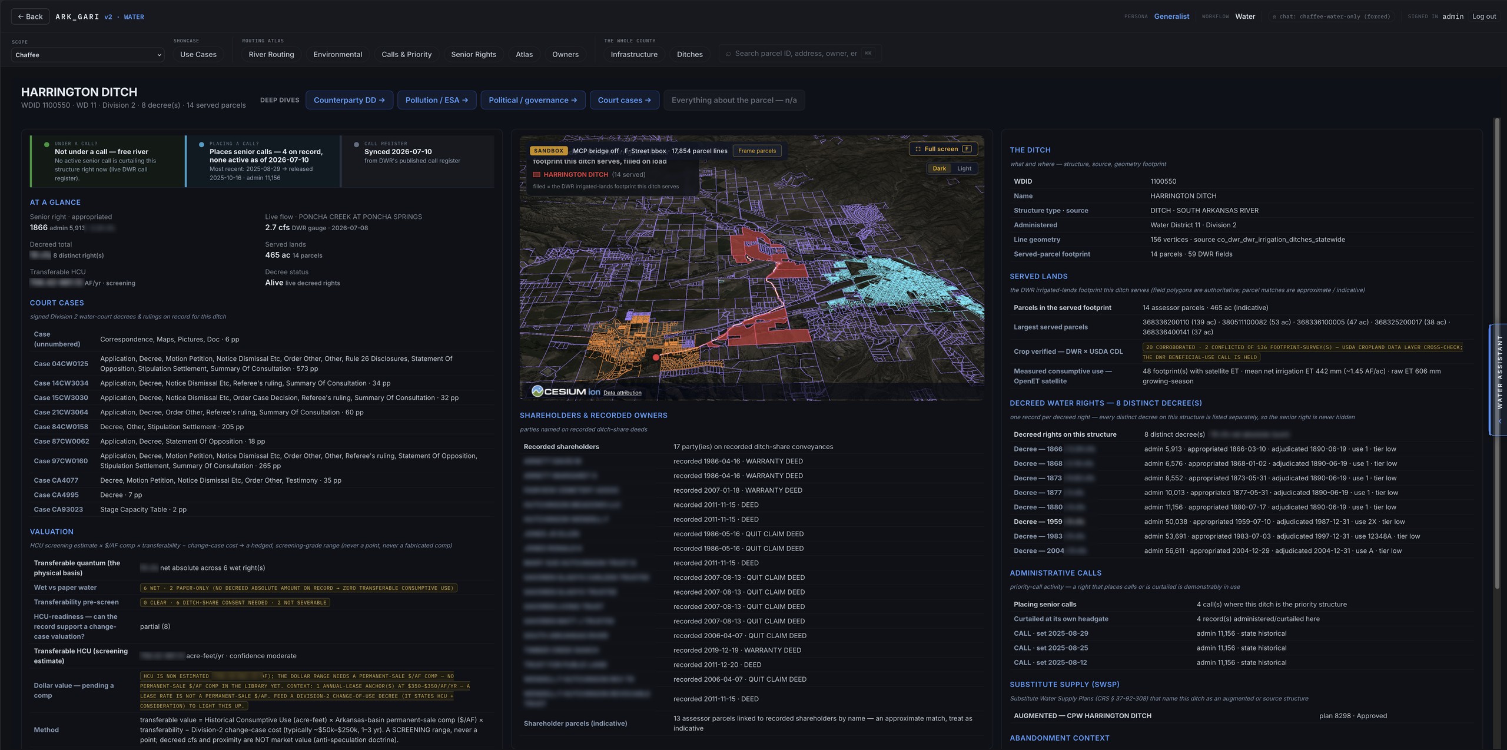Click the gray 'Call register' status dot
The height and width of the screenshot is (750, 1507).
click(356, 144)
